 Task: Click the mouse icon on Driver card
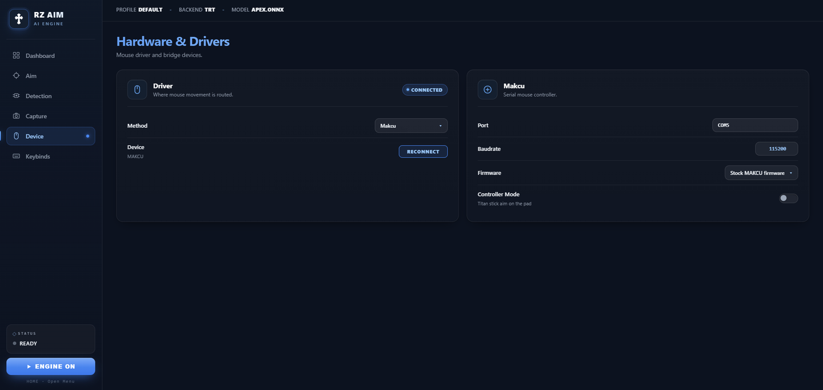point(137,90)
